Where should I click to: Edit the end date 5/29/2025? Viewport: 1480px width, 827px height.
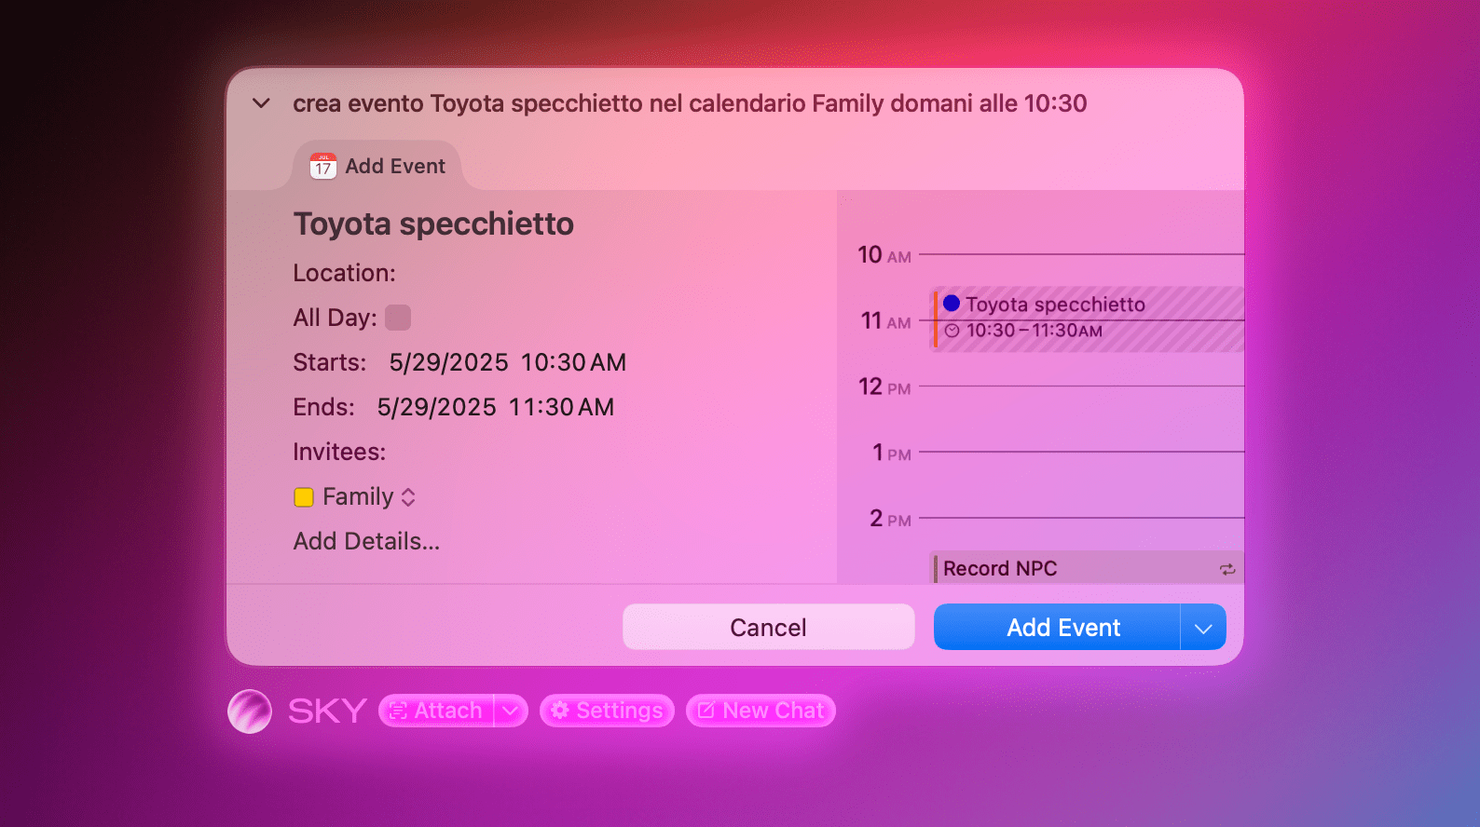(436, 407)
